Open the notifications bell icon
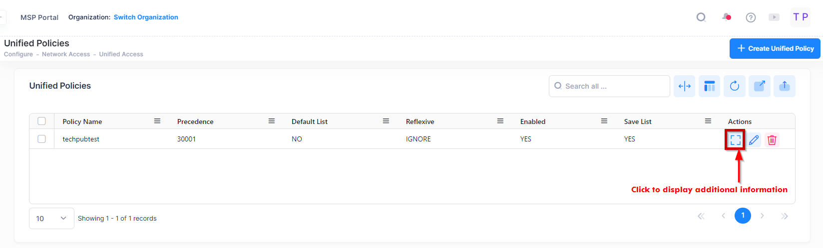This screenshot has height=248, width=823. 726,17
